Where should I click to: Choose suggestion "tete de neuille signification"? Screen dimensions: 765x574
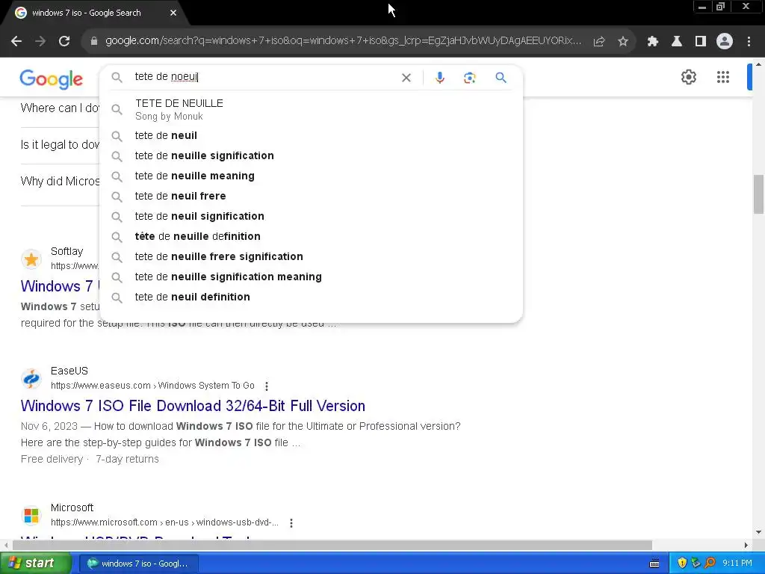311,155
